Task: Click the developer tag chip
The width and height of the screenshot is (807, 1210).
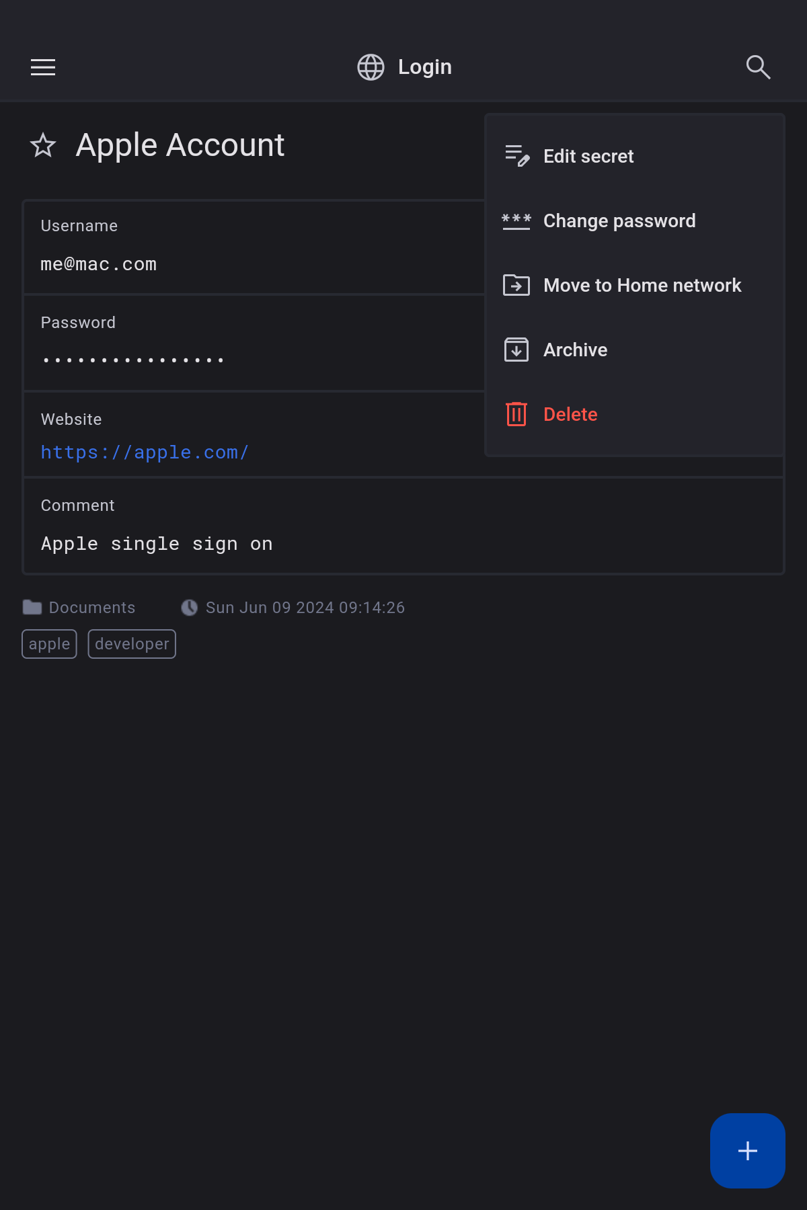Action: pyautogui.click(x=132, y=644)
